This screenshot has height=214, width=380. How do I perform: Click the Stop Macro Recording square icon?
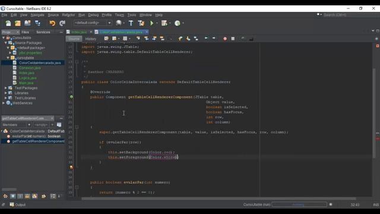point(233,39)
